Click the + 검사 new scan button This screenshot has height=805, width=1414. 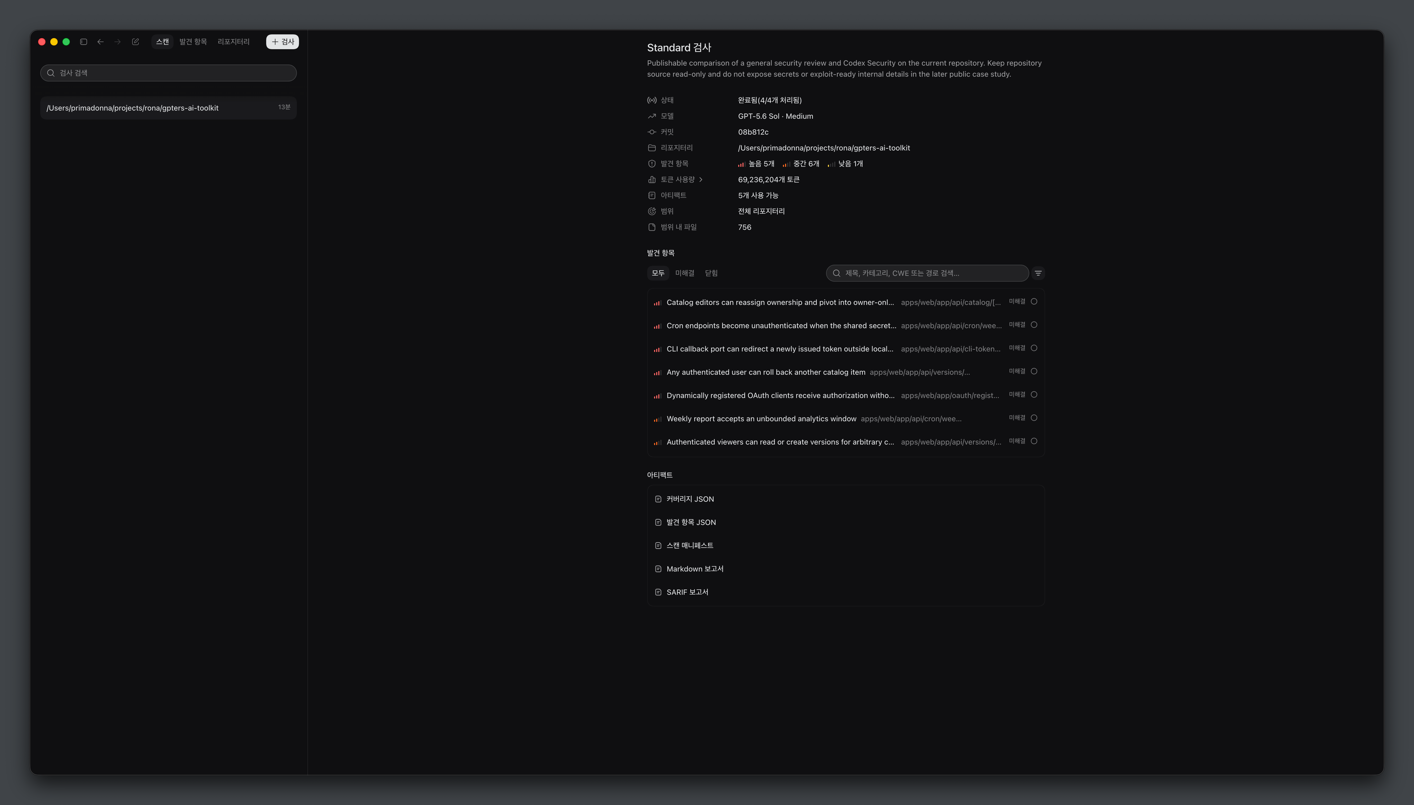(x=283, y=42)
